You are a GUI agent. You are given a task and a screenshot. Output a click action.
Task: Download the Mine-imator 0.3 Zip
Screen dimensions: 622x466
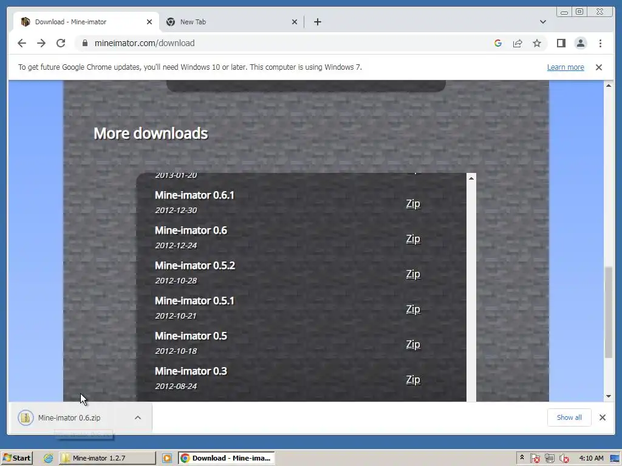(x=413, y=380)
